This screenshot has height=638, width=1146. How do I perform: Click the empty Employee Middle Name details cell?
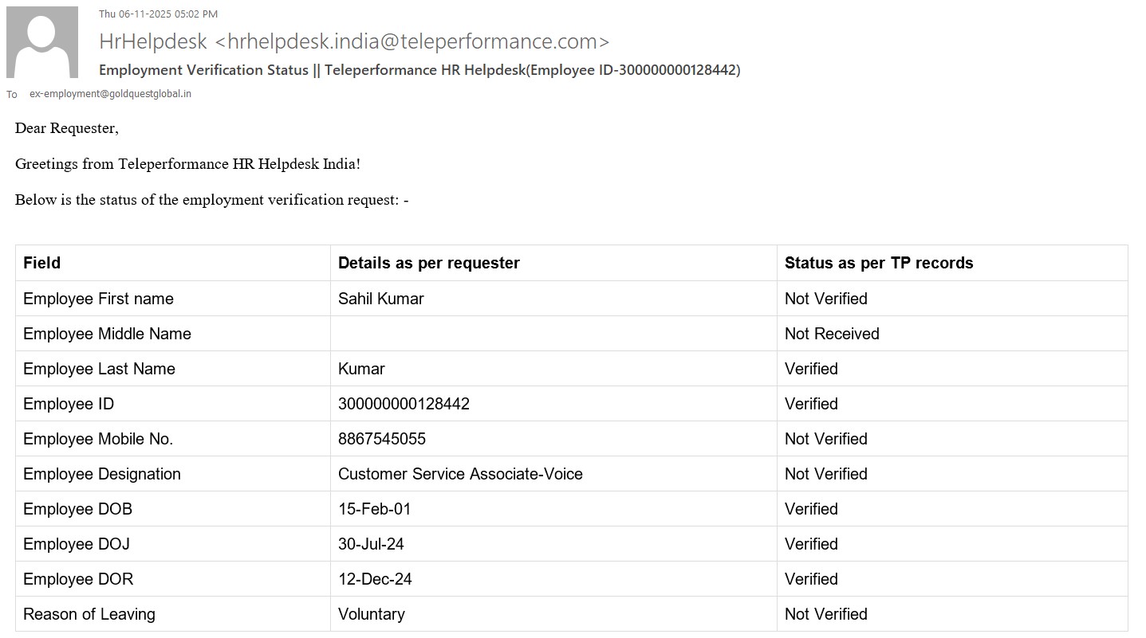click(x=553, y=334)
